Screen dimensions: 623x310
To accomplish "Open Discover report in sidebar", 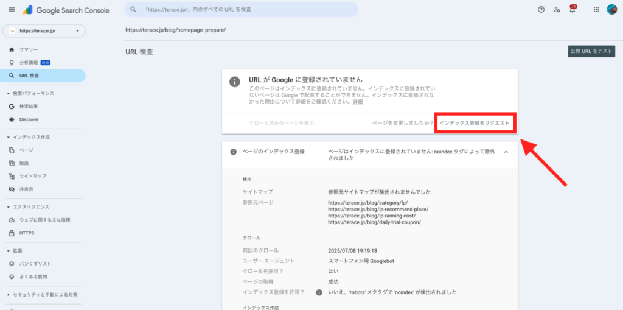I will [29, 119].
